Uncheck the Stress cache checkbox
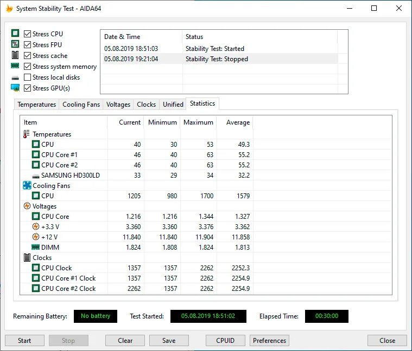 pos(27,56)
